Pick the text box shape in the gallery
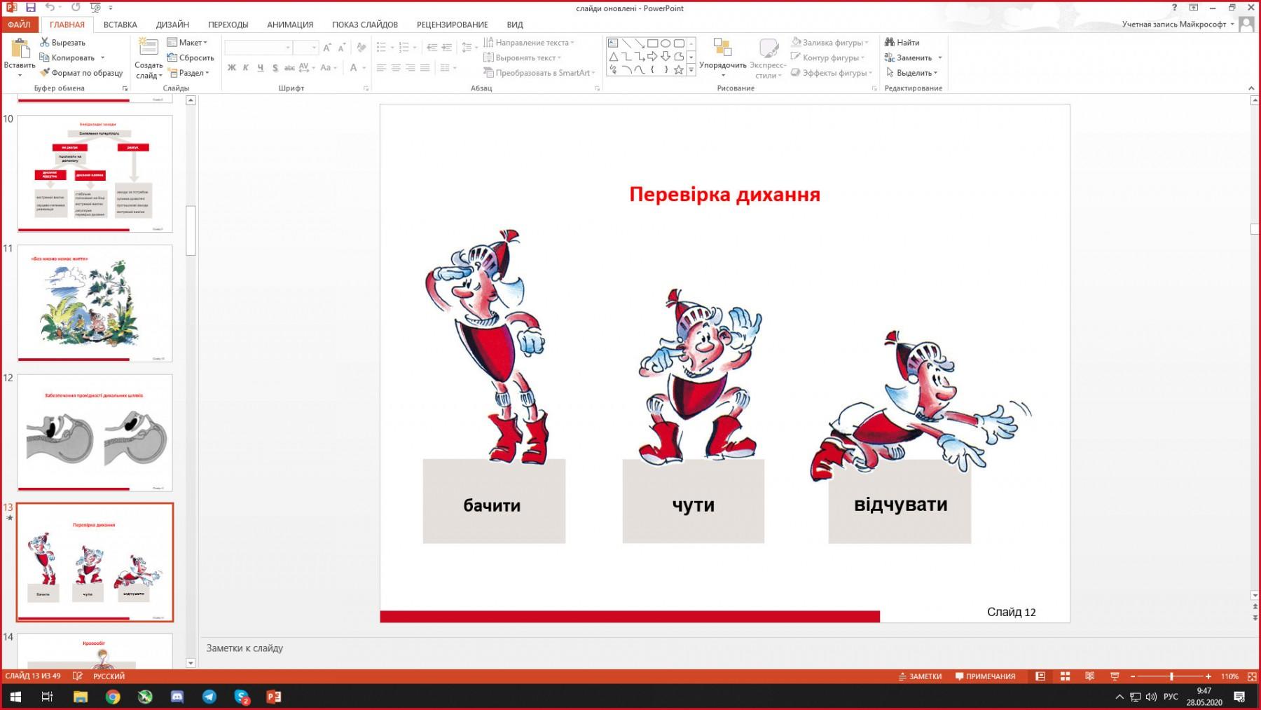 [x=613, y=43]
